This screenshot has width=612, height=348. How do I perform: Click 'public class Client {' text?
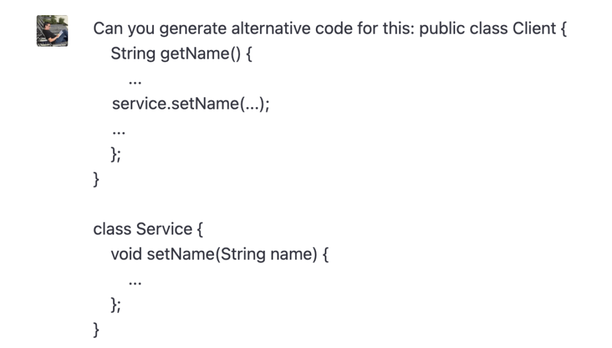click(x=493, y=29)
